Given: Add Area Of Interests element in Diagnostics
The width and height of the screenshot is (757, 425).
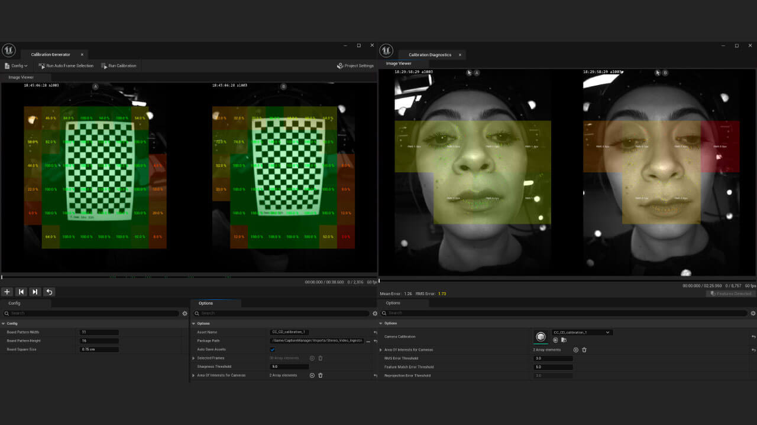Looking at the screenshot, I should tap(576, 350).
